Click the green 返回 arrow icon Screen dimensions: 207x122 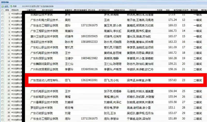pos(3,6)
